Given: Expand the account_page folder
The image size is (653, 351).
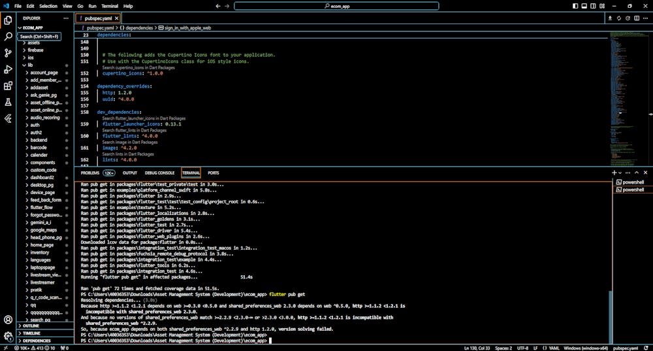Looking at the screenshot, I should [x=45, y=73].
